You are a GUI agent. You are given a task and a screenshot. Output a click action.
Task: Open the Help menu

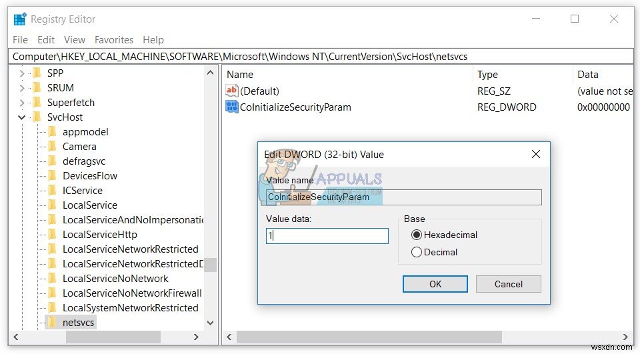coord(153,40)
